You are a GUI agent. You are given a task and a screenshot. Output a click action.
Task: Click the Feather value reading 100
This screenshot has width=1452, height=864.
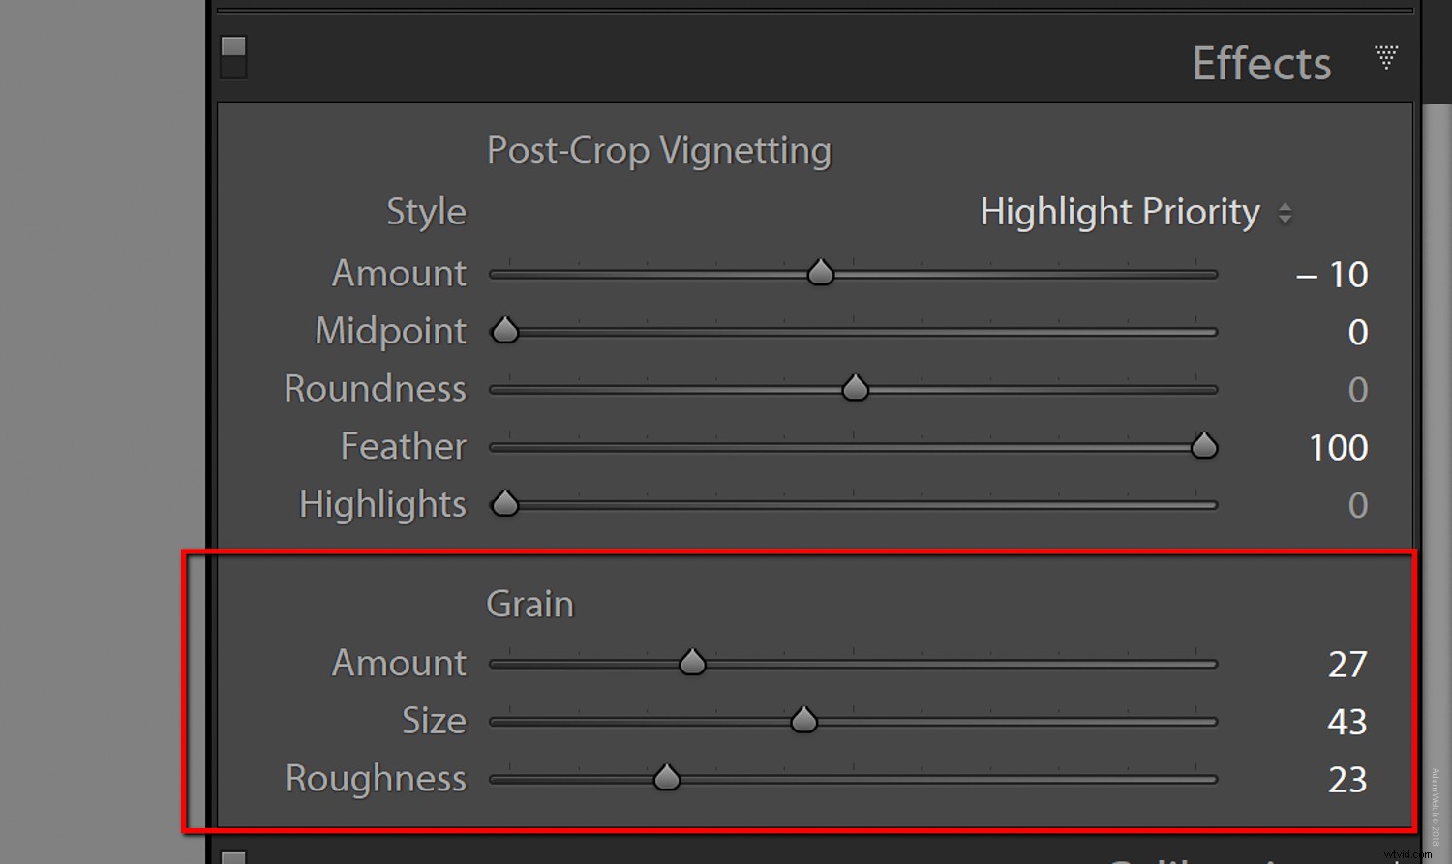tap(1337, 447)
